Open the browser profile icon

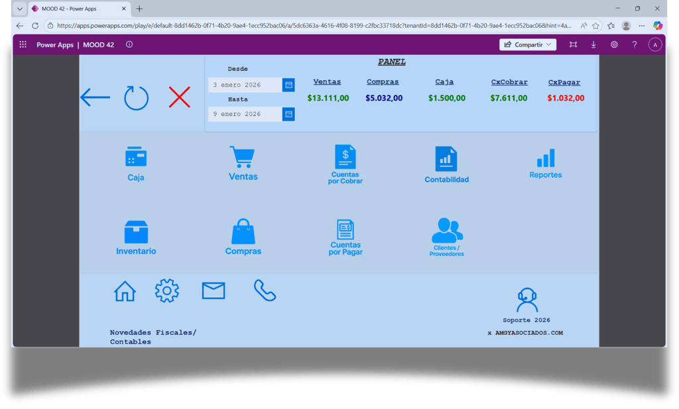click(x=626, y=26)
